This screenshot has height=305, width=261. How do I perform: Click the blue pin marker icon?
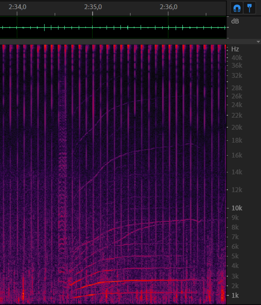(249, 8)
